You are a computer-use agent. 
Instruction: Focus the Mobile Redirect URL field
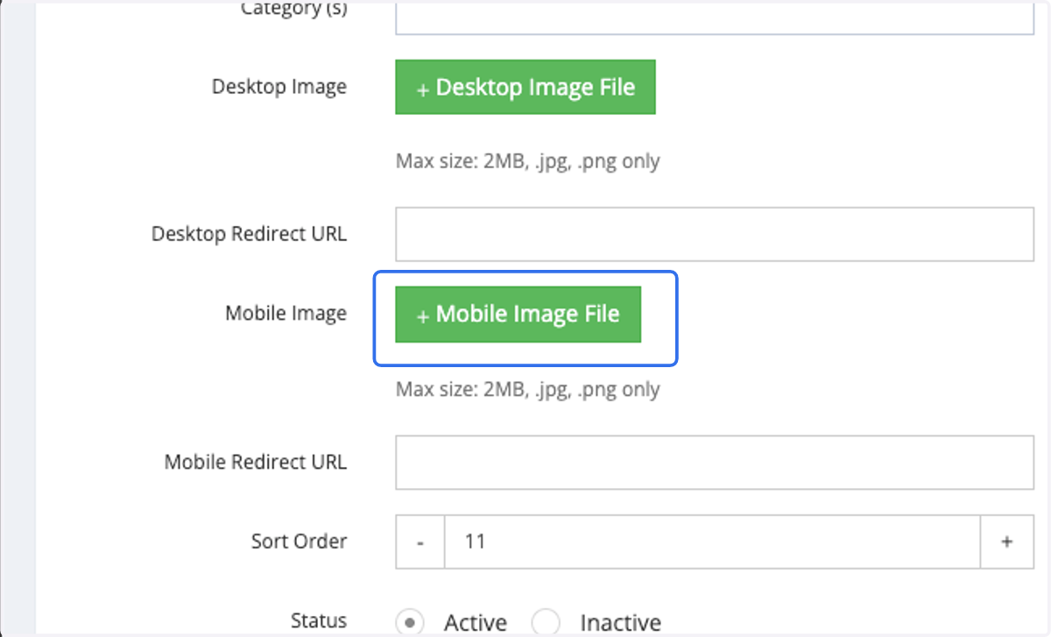point(715,462)
